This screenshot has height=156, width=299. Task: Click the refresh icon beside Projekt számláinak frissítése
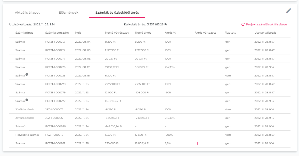(x=243, y=24)
